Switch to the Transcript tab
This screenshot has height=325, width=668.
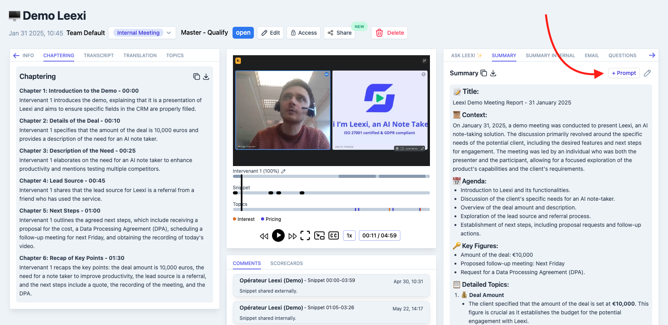(x=99, y=56)
